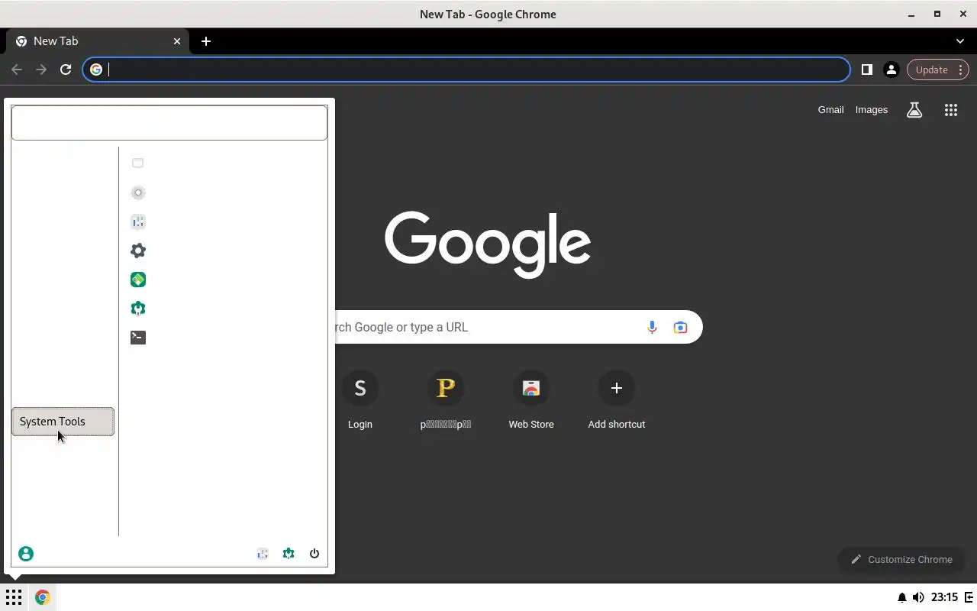The height and width of the screenshot is (611, 977).
Task: Click the volume speaker icon in tray
Action: (x=917, y=597)
